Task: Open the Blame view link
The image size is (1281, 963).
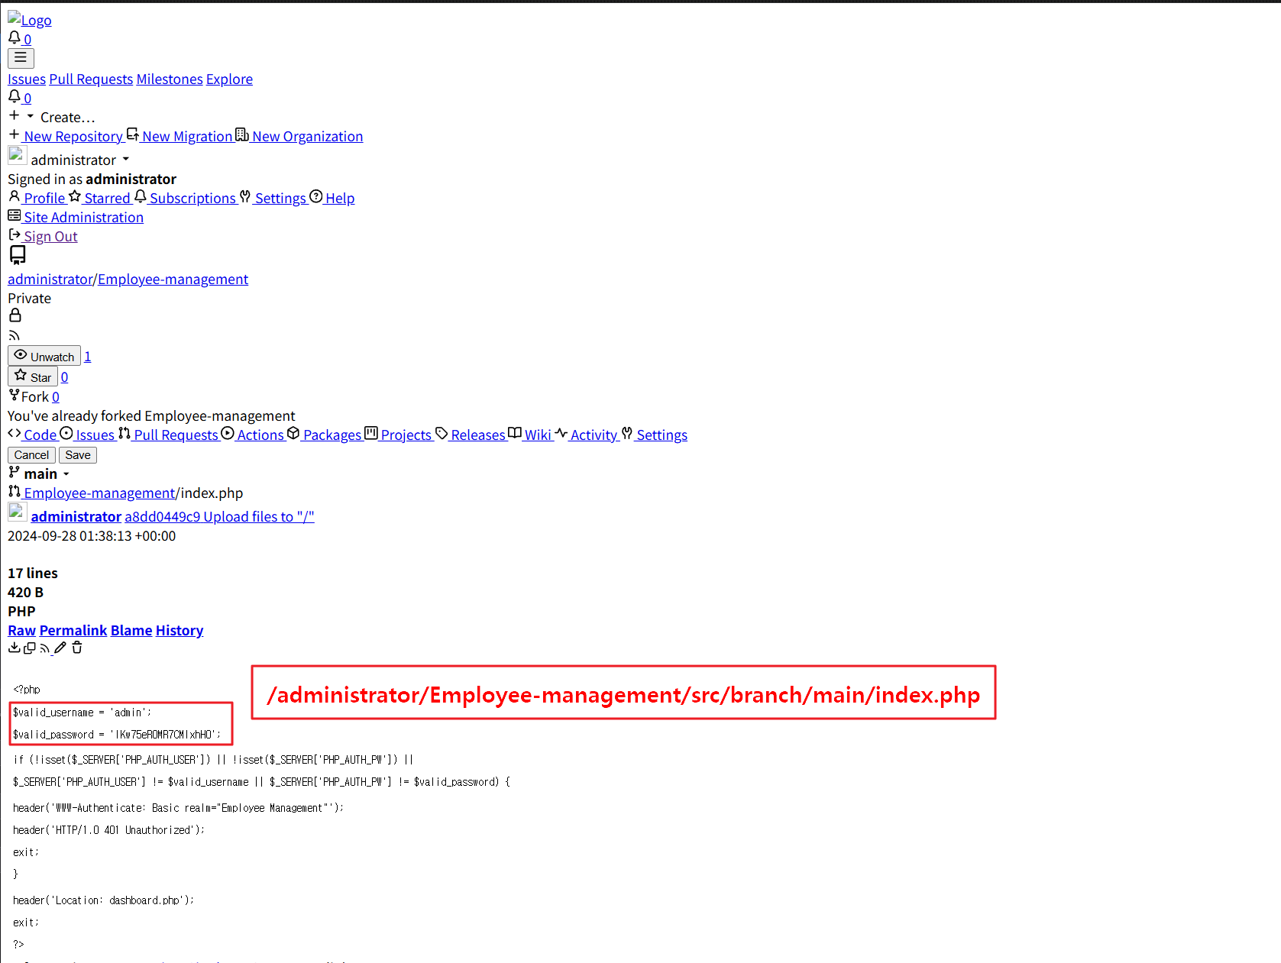Action: (x=131, y=630)
